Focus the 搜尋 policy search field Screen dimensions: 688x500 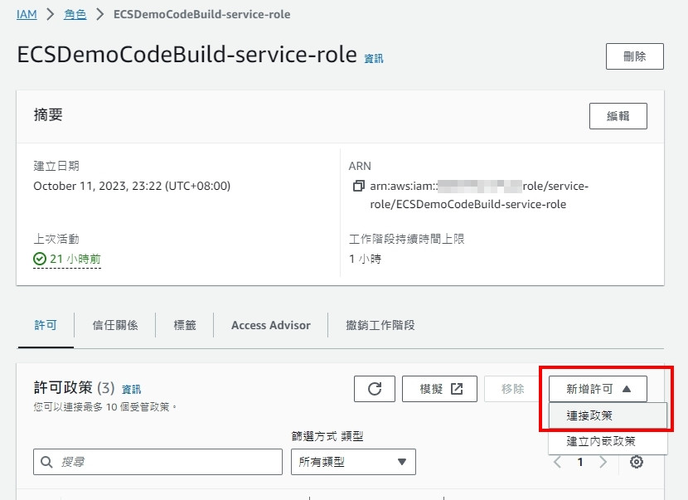pos(157,462)
